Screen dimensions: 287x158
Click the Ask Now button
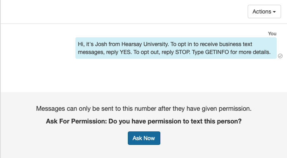pos(144,138)
